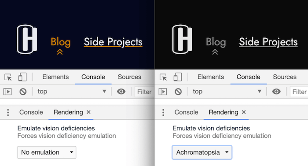Screen dimensions: 308x166
Task: Open drawer three-dot menu in left panel
Action: 8,112
